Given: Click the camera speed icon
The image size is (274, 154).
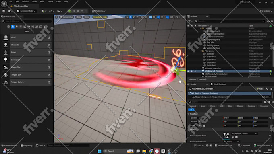Looking at the screenshot, I should click(178, 17).
